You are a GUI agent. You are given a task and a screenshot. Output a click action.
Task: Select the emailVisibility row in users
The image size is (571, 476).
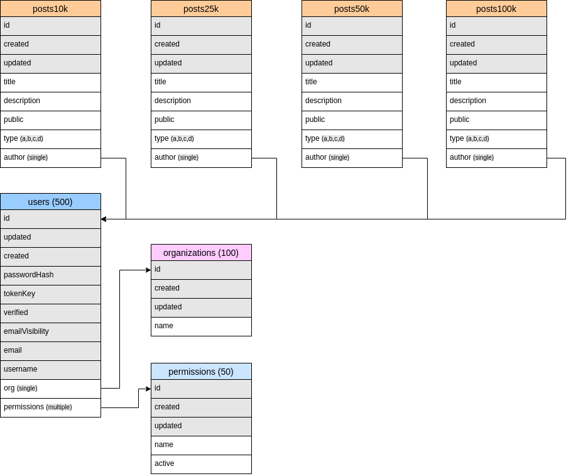point(51,332)
